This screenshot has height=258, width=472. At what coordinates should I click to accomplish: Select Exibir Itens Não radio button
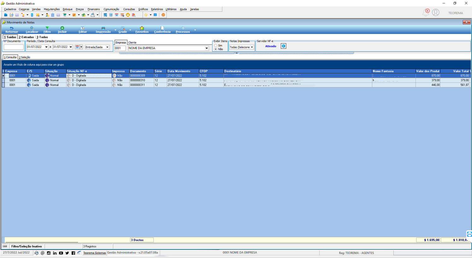tap(216, 49)
